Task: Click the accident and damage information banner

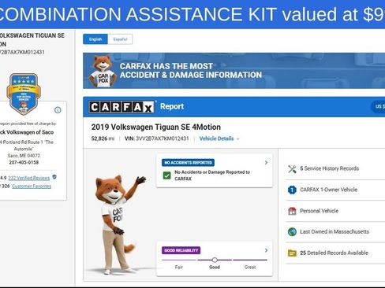Action: [x=234, y=71]
